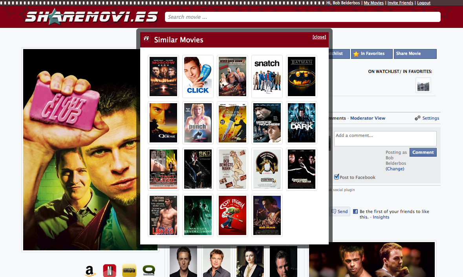Open the Invite Friends link
463x277 pixels.
tap(400, 3)
